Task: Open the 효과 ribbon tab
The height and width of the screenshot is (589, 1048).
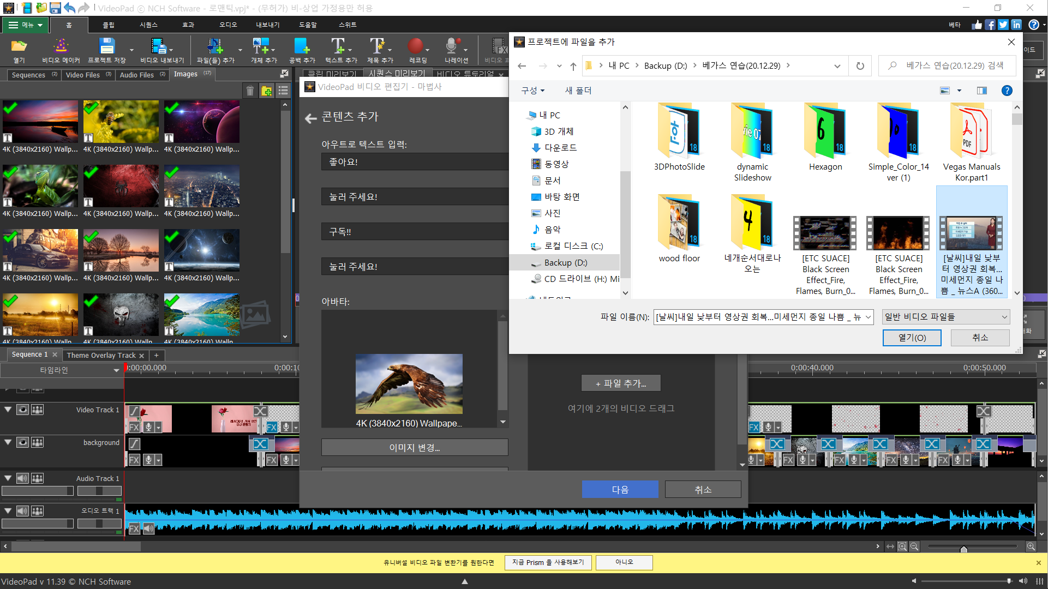Action: 188,25
